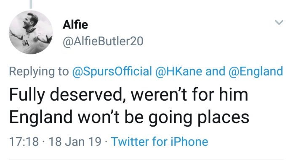The height and width of the screenshot is (161, 293).
Task: Select the grey 'Replying to' label
Action: tap(39, 72)
